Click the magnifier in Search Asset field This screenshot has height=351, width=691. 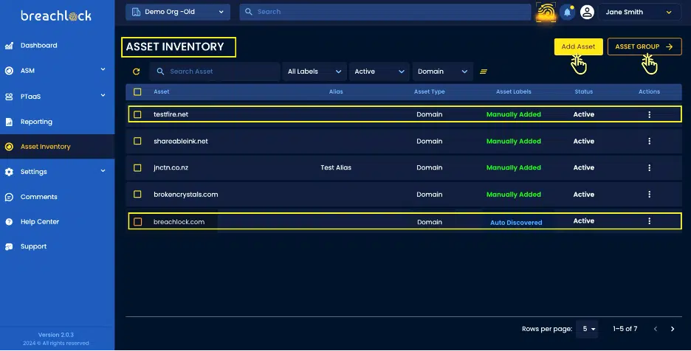point(160,72)
